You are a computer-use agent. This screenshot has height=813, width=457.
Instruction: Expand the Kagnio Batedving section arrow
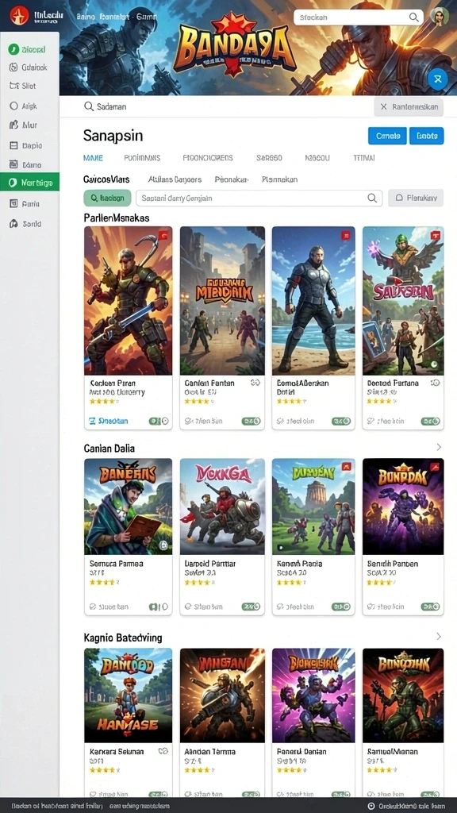click(x=439, y=636)
